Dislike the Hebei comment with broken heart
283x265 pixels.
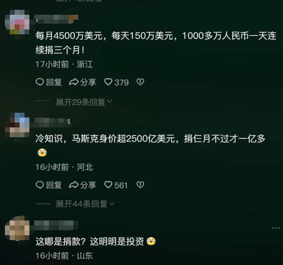pyautogui.click(x=140, y=185)
